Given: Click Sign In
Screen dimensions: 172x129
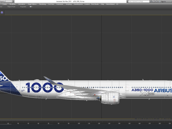Looking at the screenshot, I should click(x=163, y=1).
